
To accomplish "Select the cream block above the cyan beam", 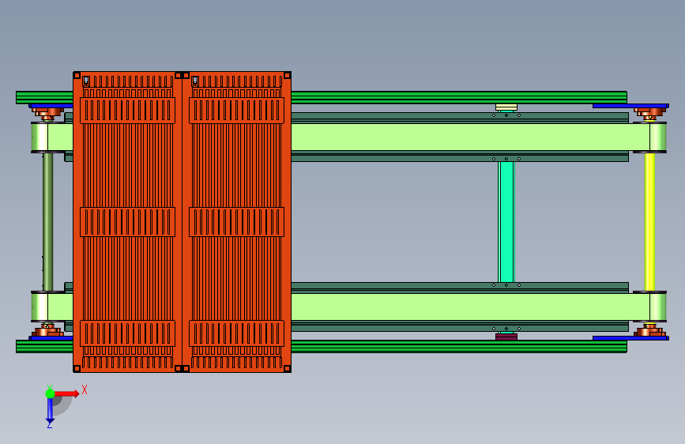I will [506, 107].
